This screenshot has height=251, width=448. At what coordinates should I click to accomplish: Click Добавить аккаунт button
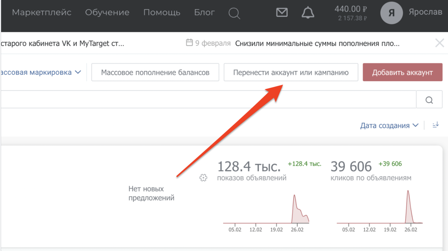click(402, 72)
